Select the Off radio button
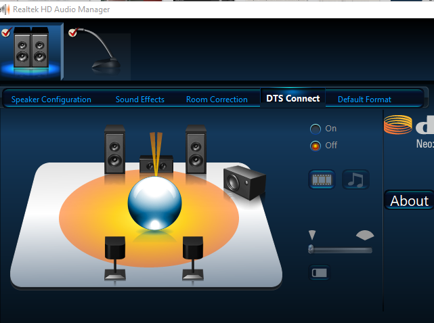The width and height of the screenshot is (434, 323). (x=316, y=146)
